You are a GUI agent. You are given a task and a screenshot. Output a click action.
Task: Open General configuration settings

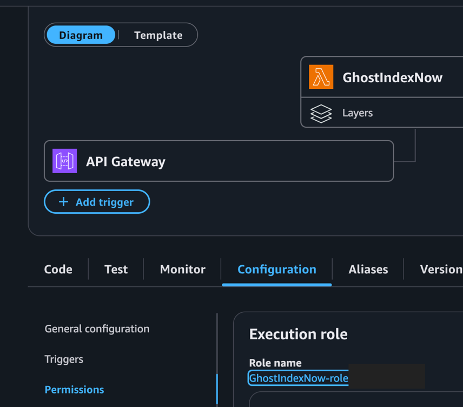click(x=97, y=329)
